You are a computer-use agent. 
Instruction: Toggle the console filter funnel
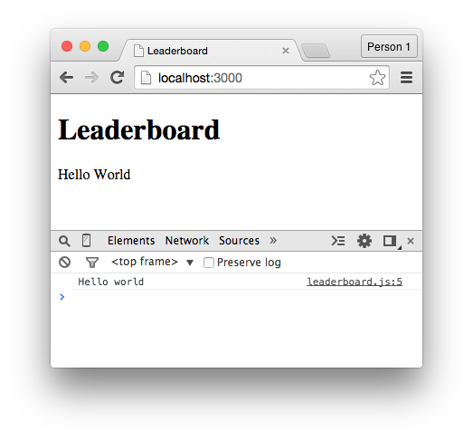click(x=92, y=263)
